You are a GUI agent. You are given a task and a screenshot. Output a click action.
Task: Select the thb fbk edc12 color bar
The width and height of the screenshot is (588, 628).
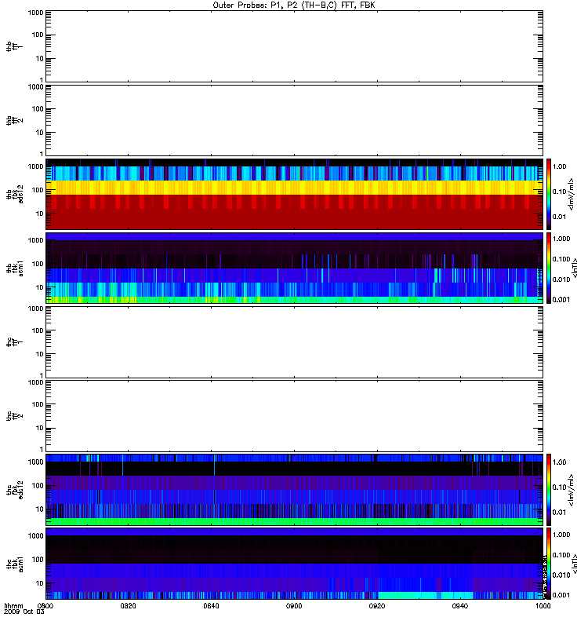coord(549,194)
